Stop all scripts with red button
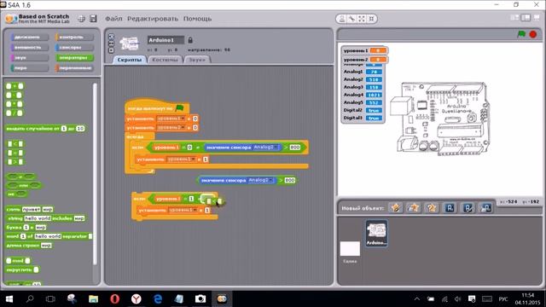The height and width of the screenshot is (307, 546). click(x=532, y=34)
